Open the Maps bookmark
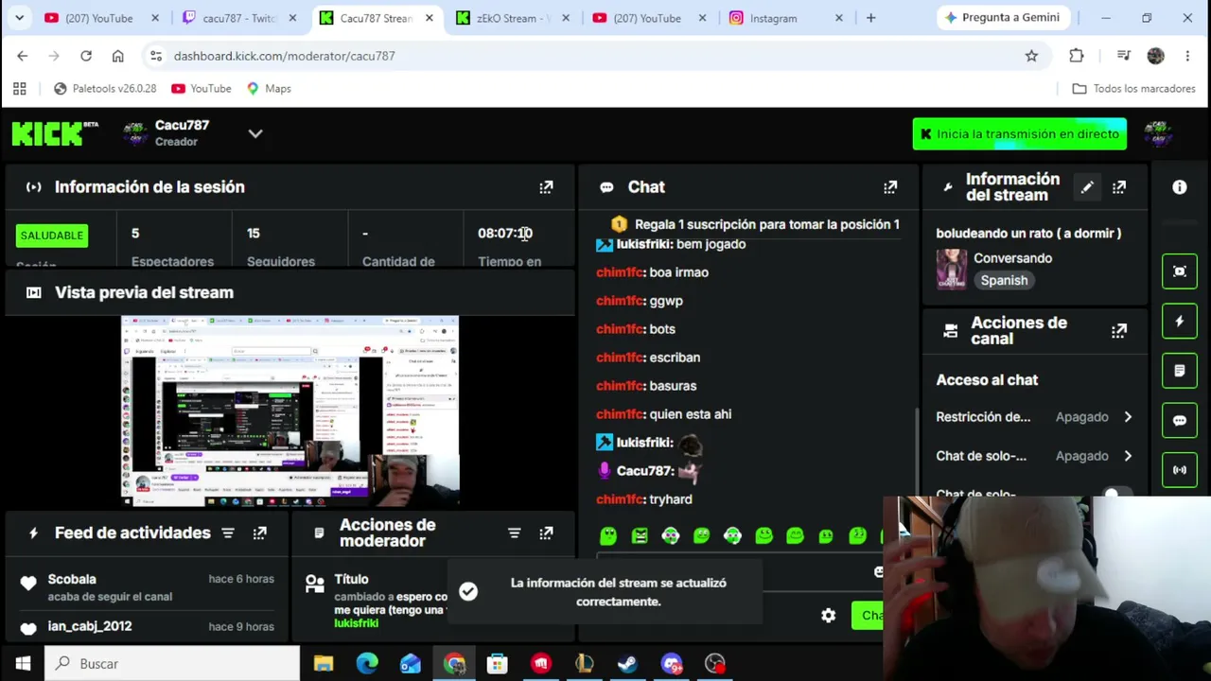The width and height of the screenshot is (1211, 681). click(268, 89)
